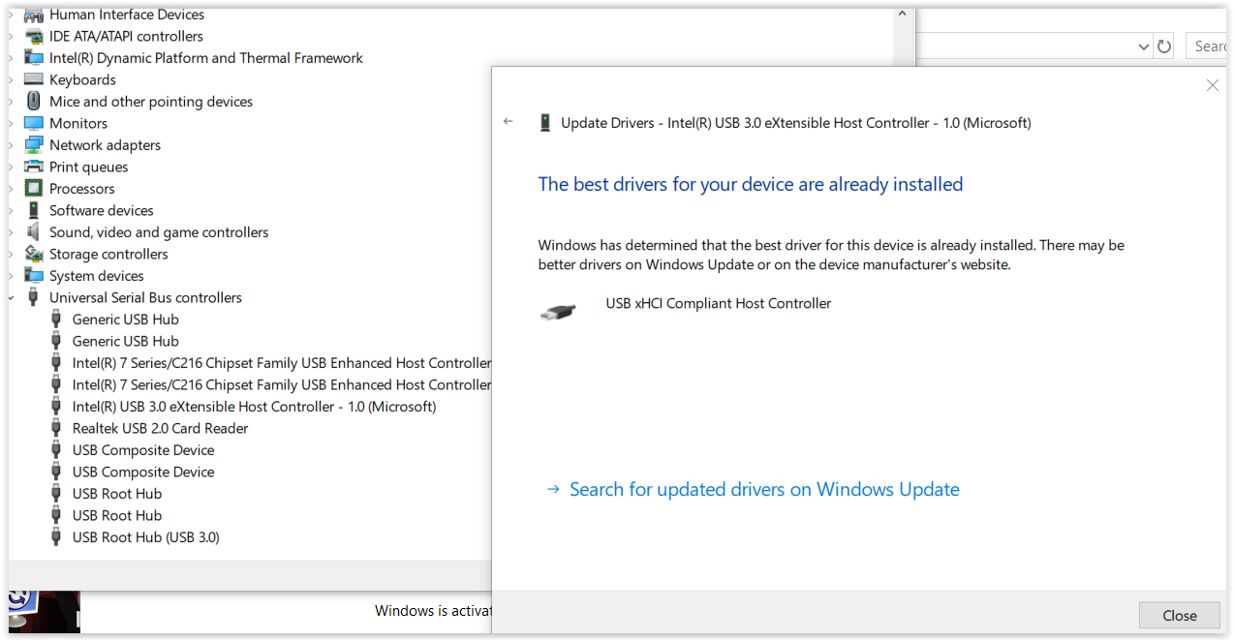The height and width of the screenshot is (641, 1234).
Task: Click the refresh icon in the background window
Action: coord(1164,46)
